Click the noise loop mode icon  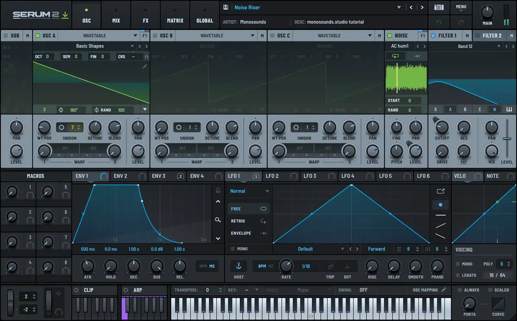coord(396,56)
